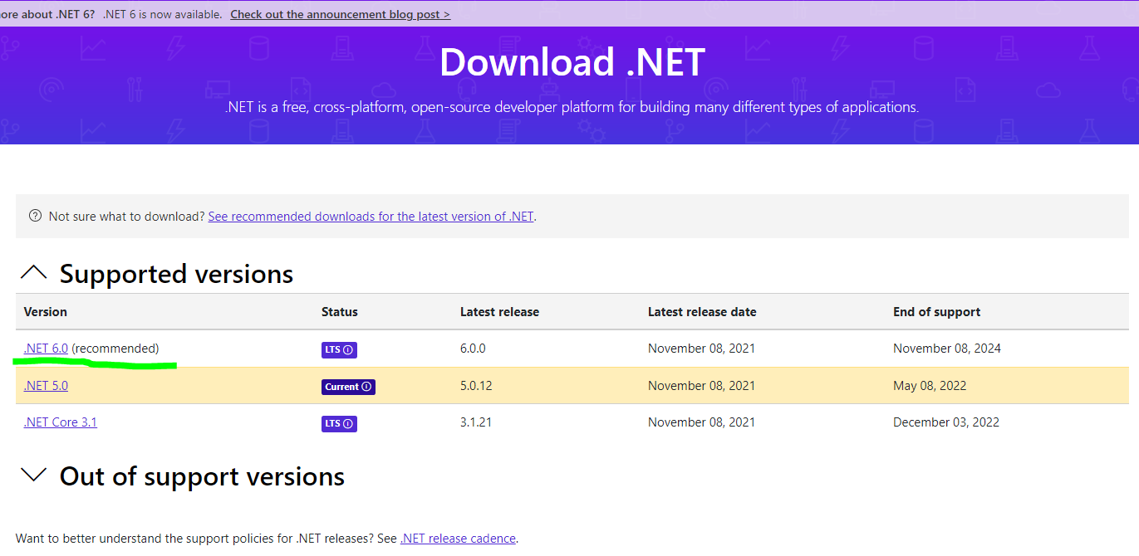Select the November 08, 2024 end of support
This screenshot has width=1139, height=556.
(947, 348)
